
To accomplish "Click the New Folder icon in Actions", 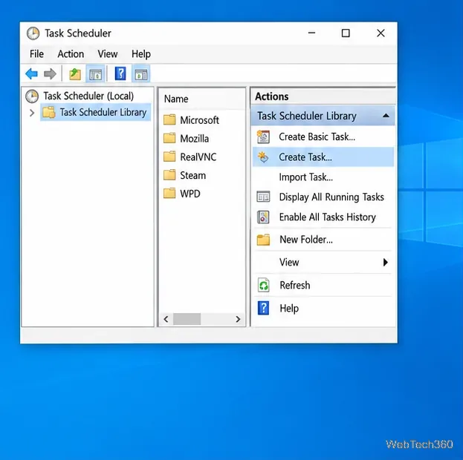I will click(x=263, y=240).
